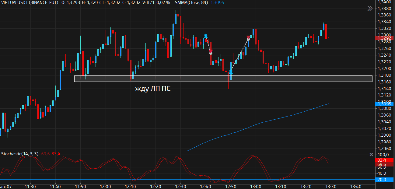Click the 69,6 Stochastic value tag
395x189 pixels.
click(385, 165)
